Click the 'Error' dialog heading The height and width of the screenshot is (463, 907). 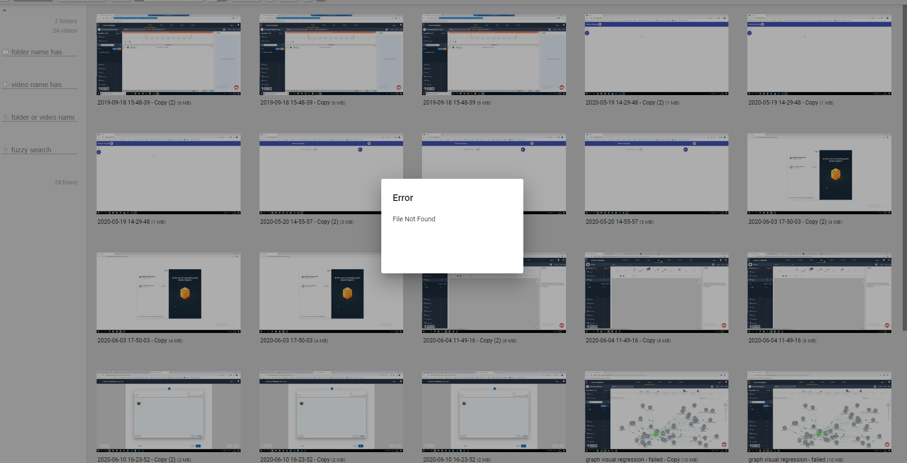(403, 198)
